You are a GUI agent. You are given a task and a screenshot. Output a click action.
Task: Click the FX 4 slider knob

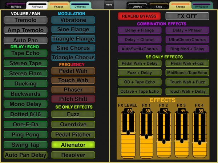(x=199, y=142)
